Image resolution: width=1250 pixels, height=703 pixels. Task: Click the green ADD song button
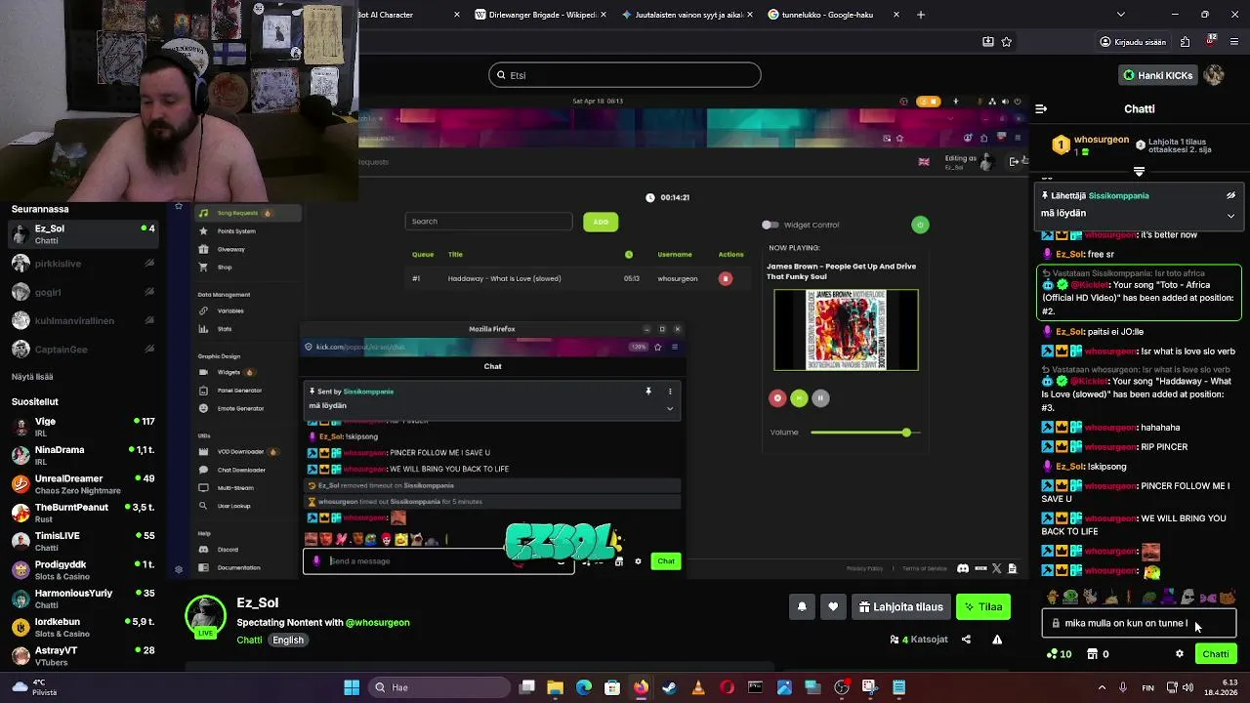click(x=601, y=222)
